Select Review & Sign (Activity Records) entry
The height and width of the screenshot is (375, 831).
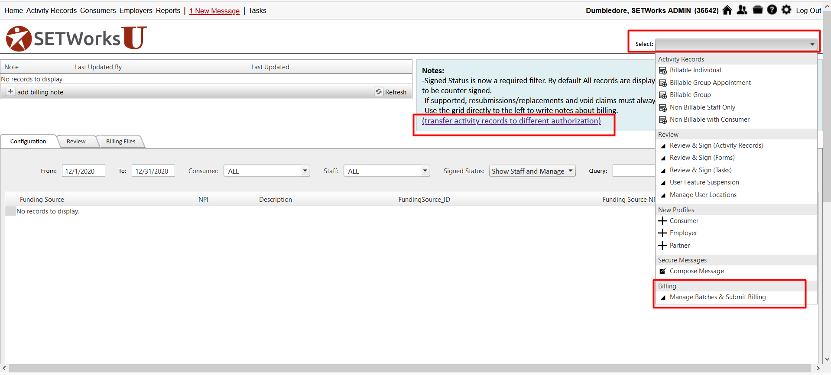pos(717,145)
